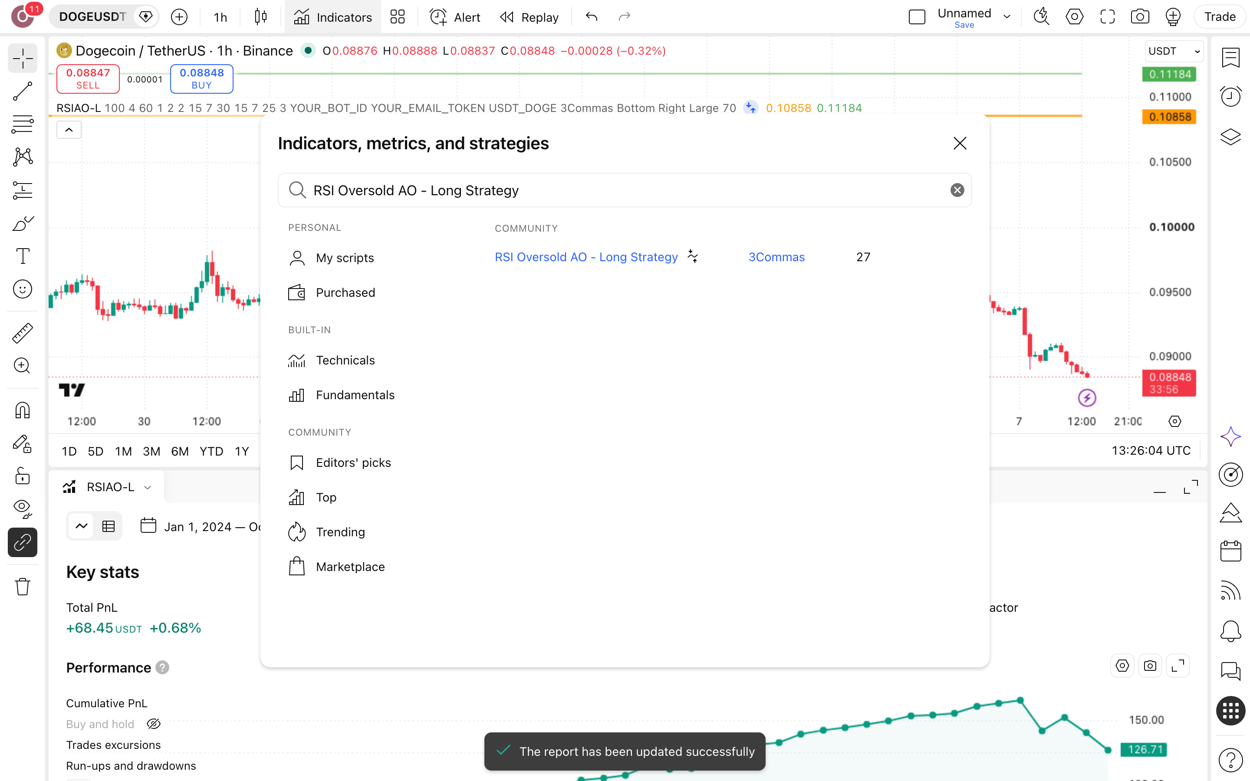
Task: Open the Fib retracement tools
Action: coord(22,125)
